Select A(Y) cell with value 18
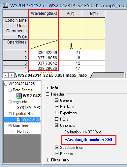The image size is (127, 167). (71, 58)
